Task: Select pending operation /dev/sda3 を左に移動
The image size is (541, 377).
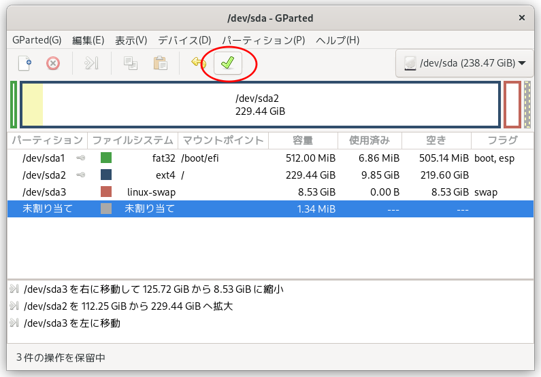Action: point(71,323)
